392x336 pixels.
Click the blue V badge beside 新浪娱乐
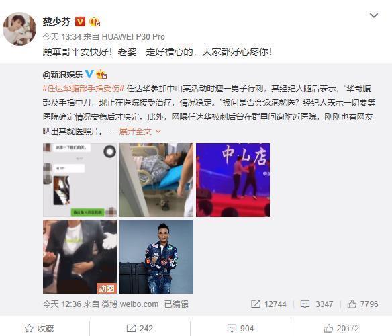(89, 74)
